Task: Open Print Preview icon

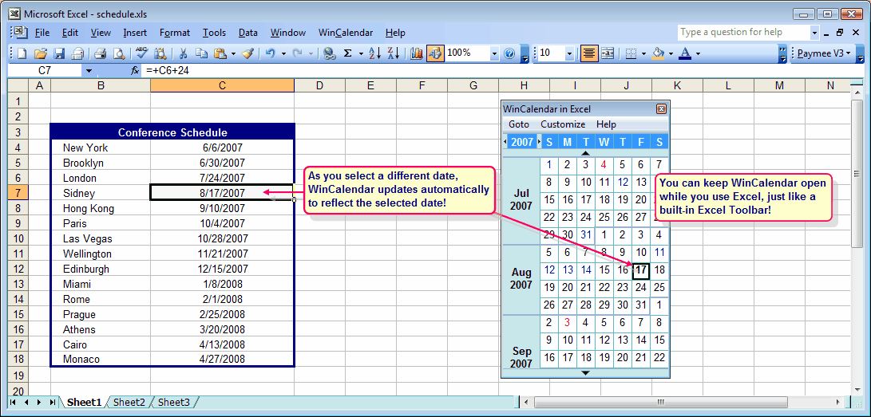Action: click(118, 53)
